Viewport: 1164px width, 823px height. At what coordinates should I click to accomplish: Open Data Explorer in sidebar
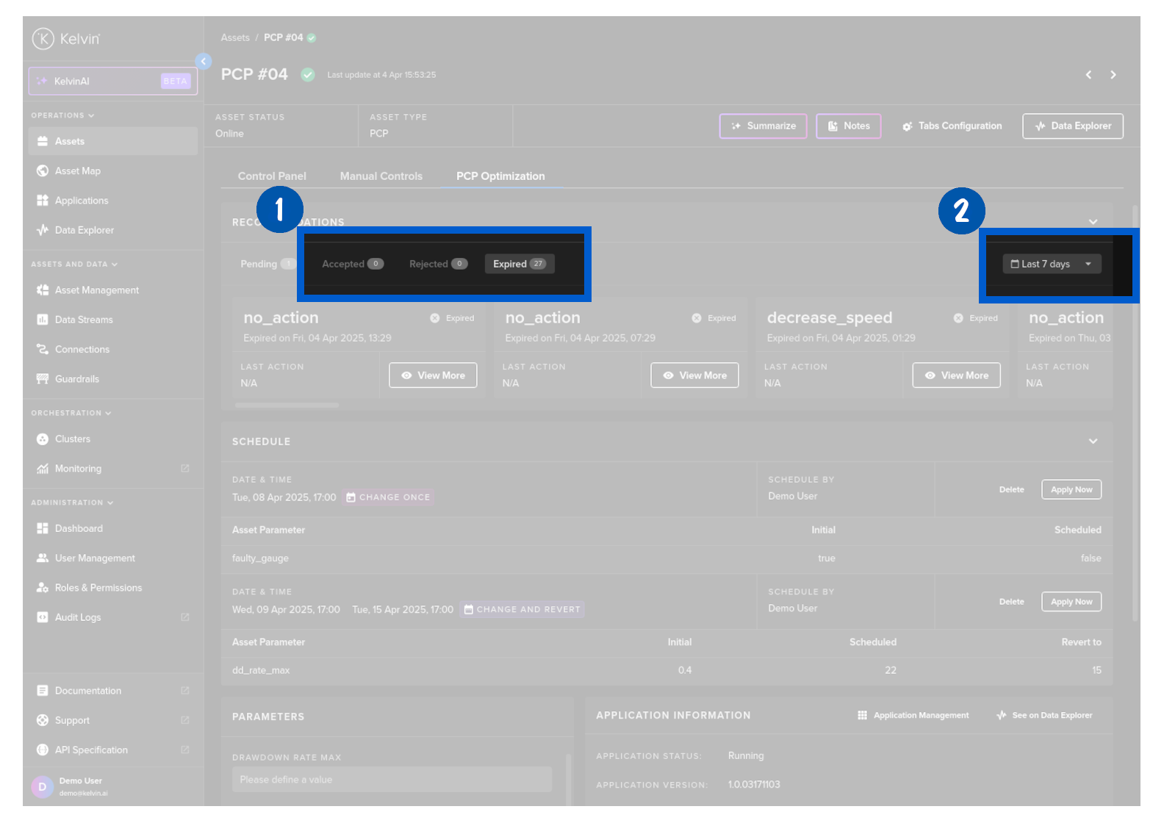pos(84,230)
